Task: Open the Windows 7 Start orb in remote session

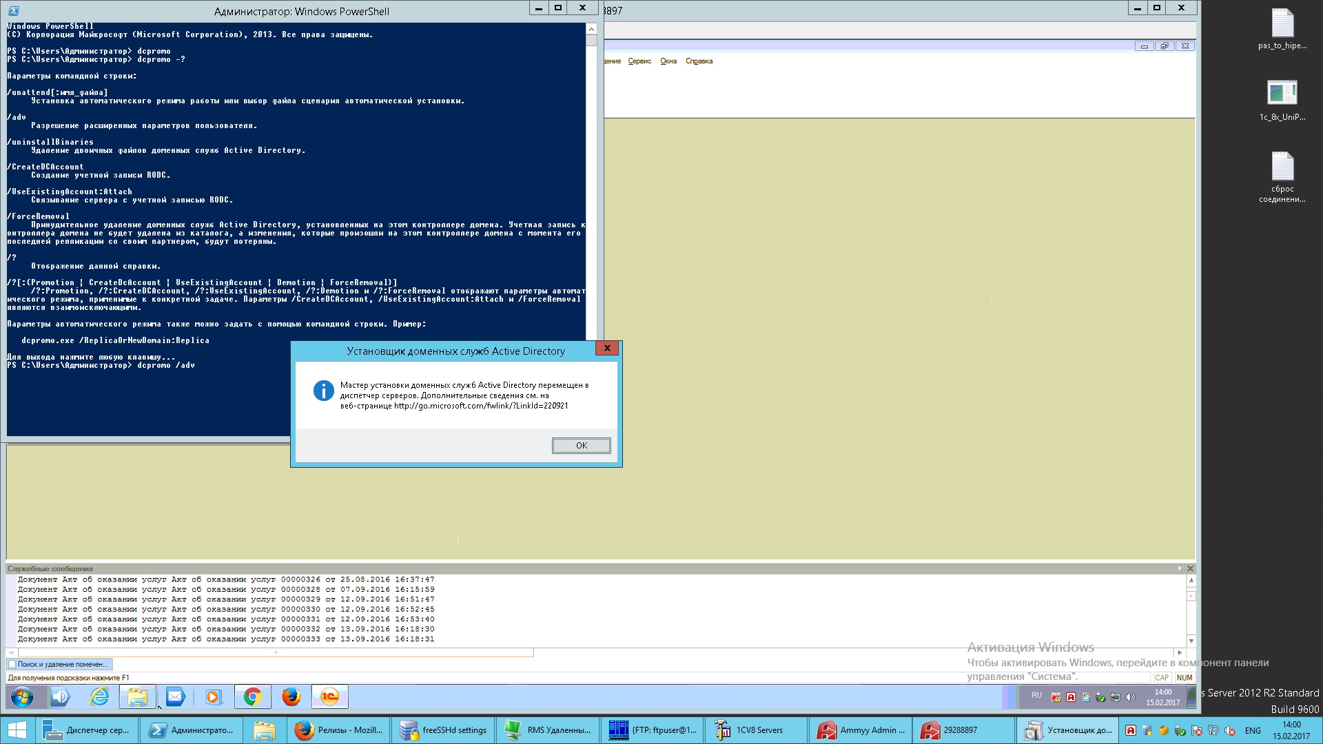Action: click(x=22, y=697)
